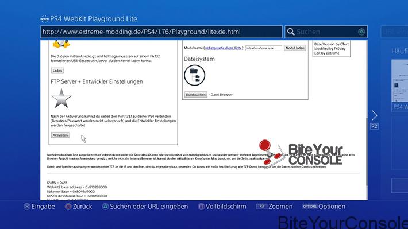Click the Durchsuchen file browser button

point(196,95)
